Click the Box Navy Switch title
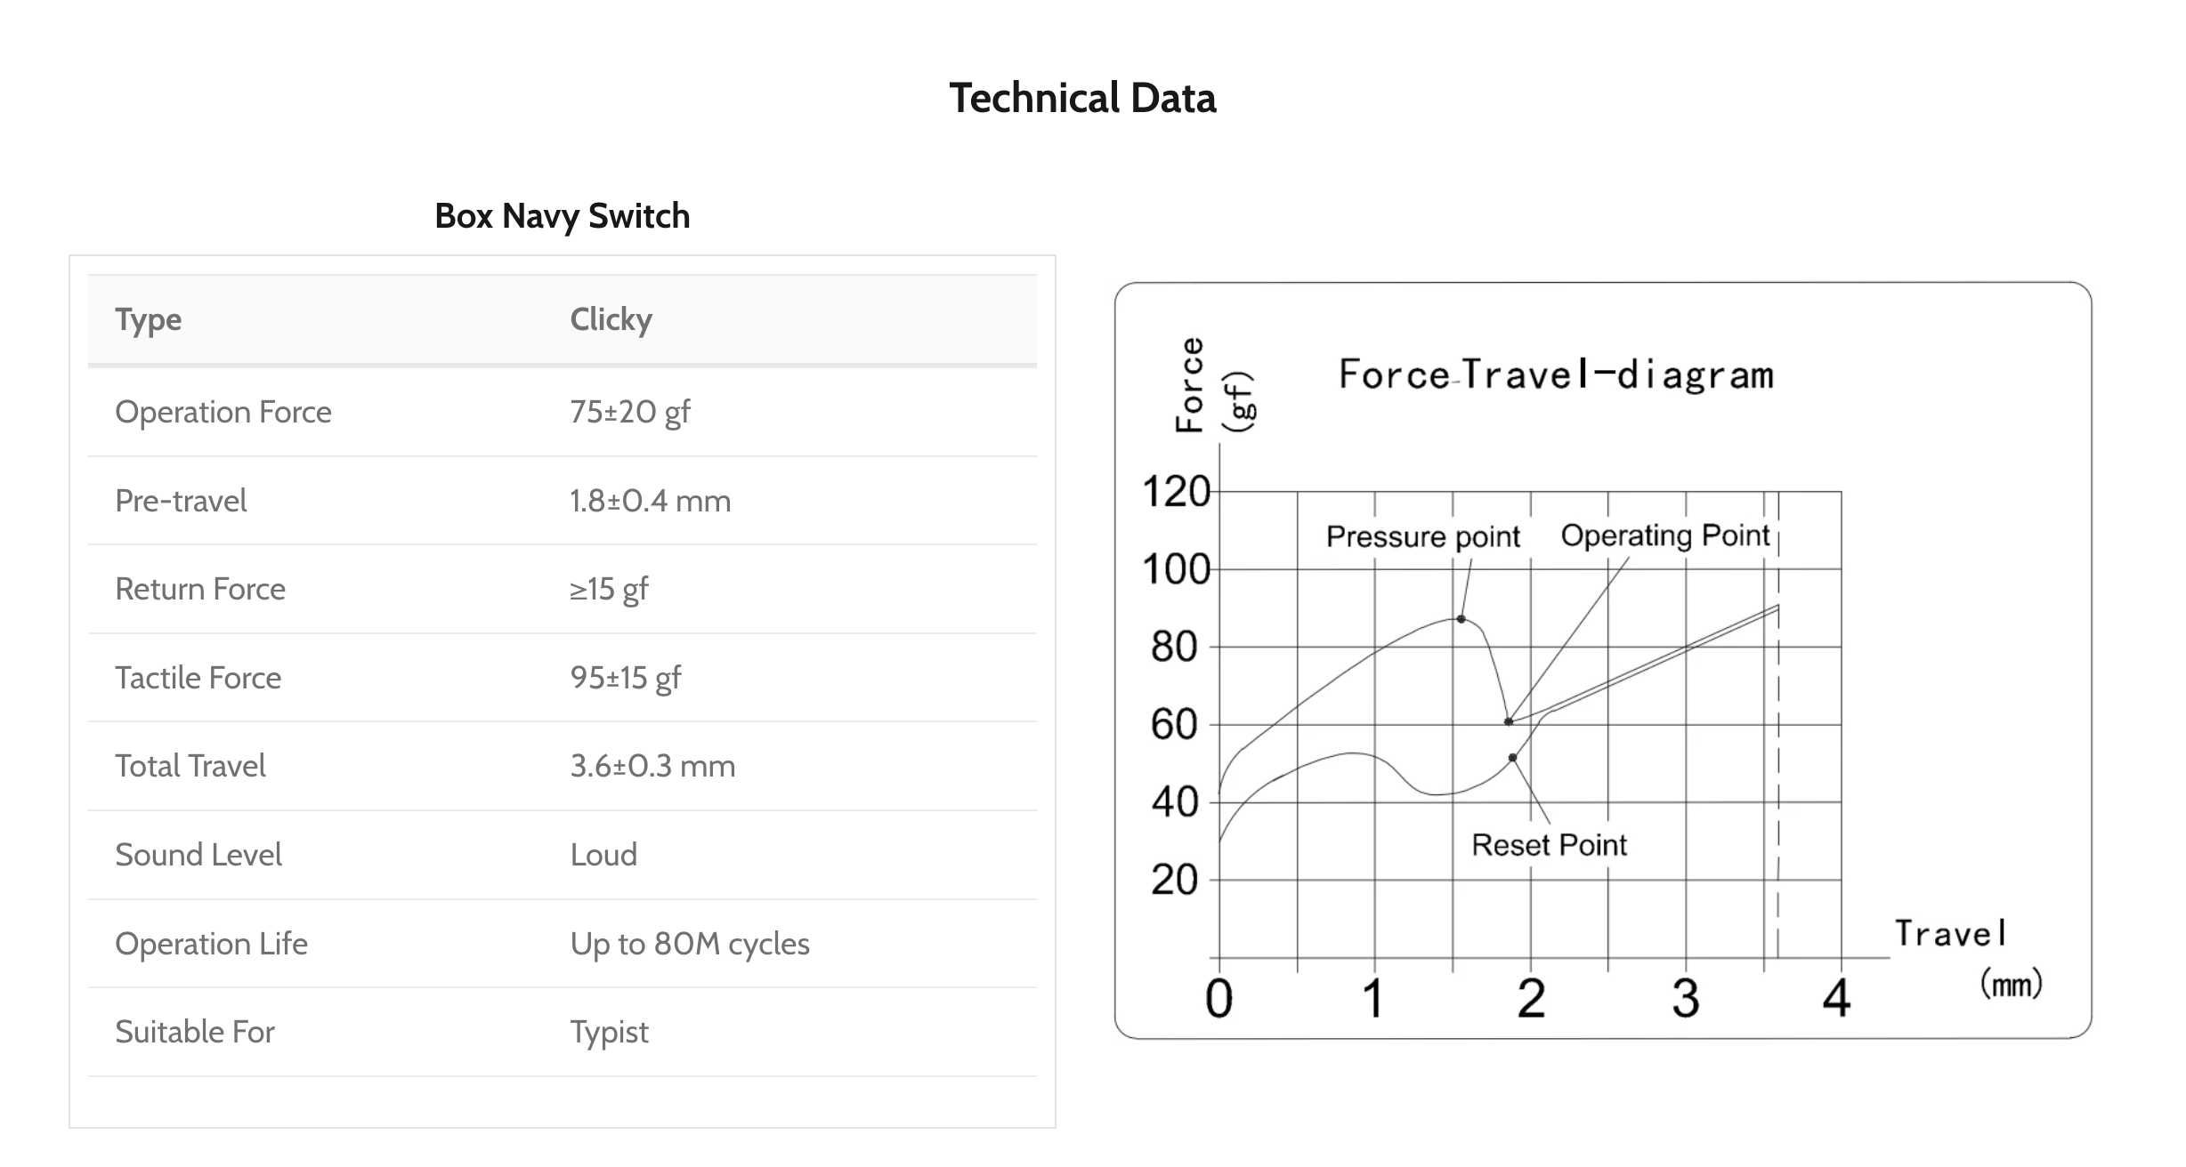This screenshot has width=2186, height=1167. 563,216
